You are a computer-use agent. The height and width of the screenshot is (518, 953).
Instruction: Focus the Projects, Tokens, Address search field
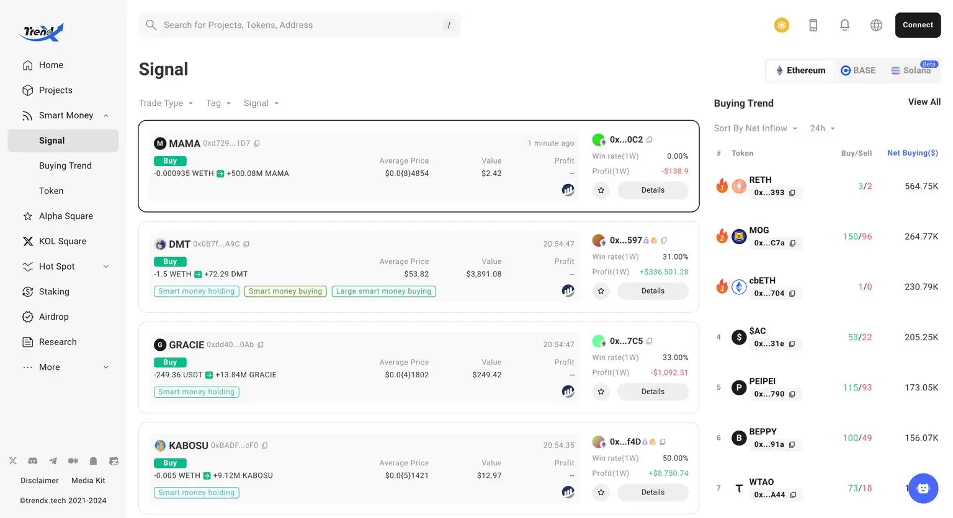[x=299, y=25]
